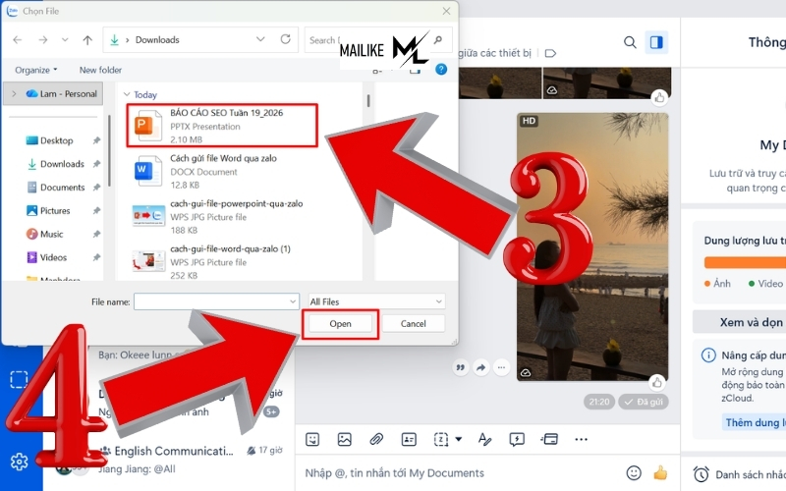Send a contact card icon

[x=409, y=439]
